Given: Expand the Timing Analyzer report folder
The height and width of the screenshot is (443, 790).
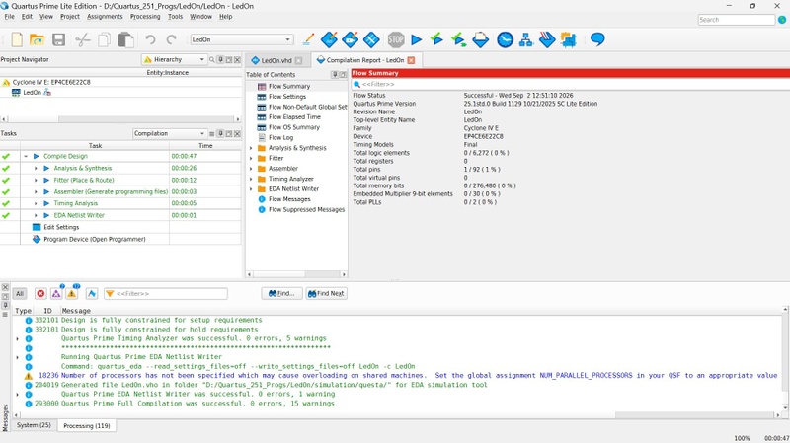Looking at the screenshot, I should 251,179.
